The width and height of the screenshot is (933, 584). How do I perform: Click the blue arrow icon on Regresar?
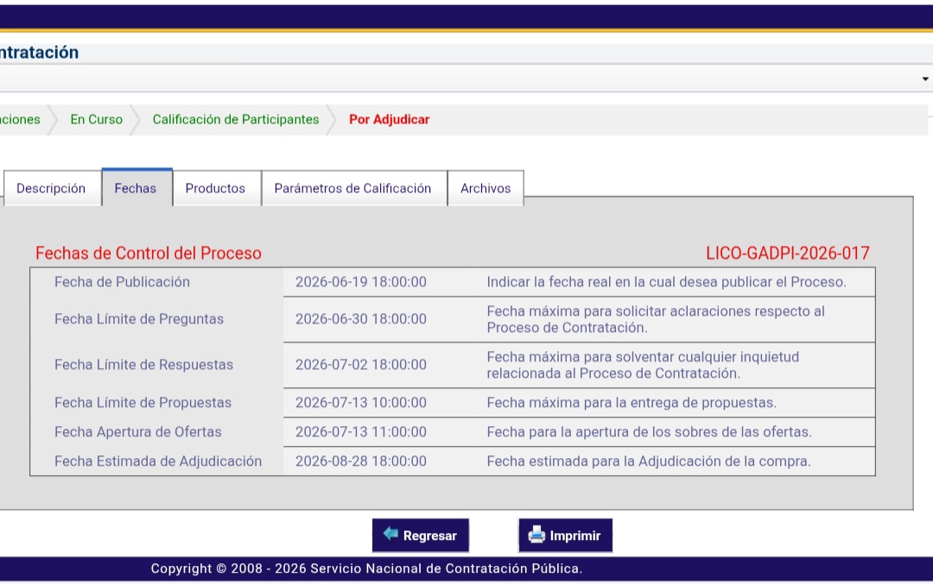(x=391, y=533)
